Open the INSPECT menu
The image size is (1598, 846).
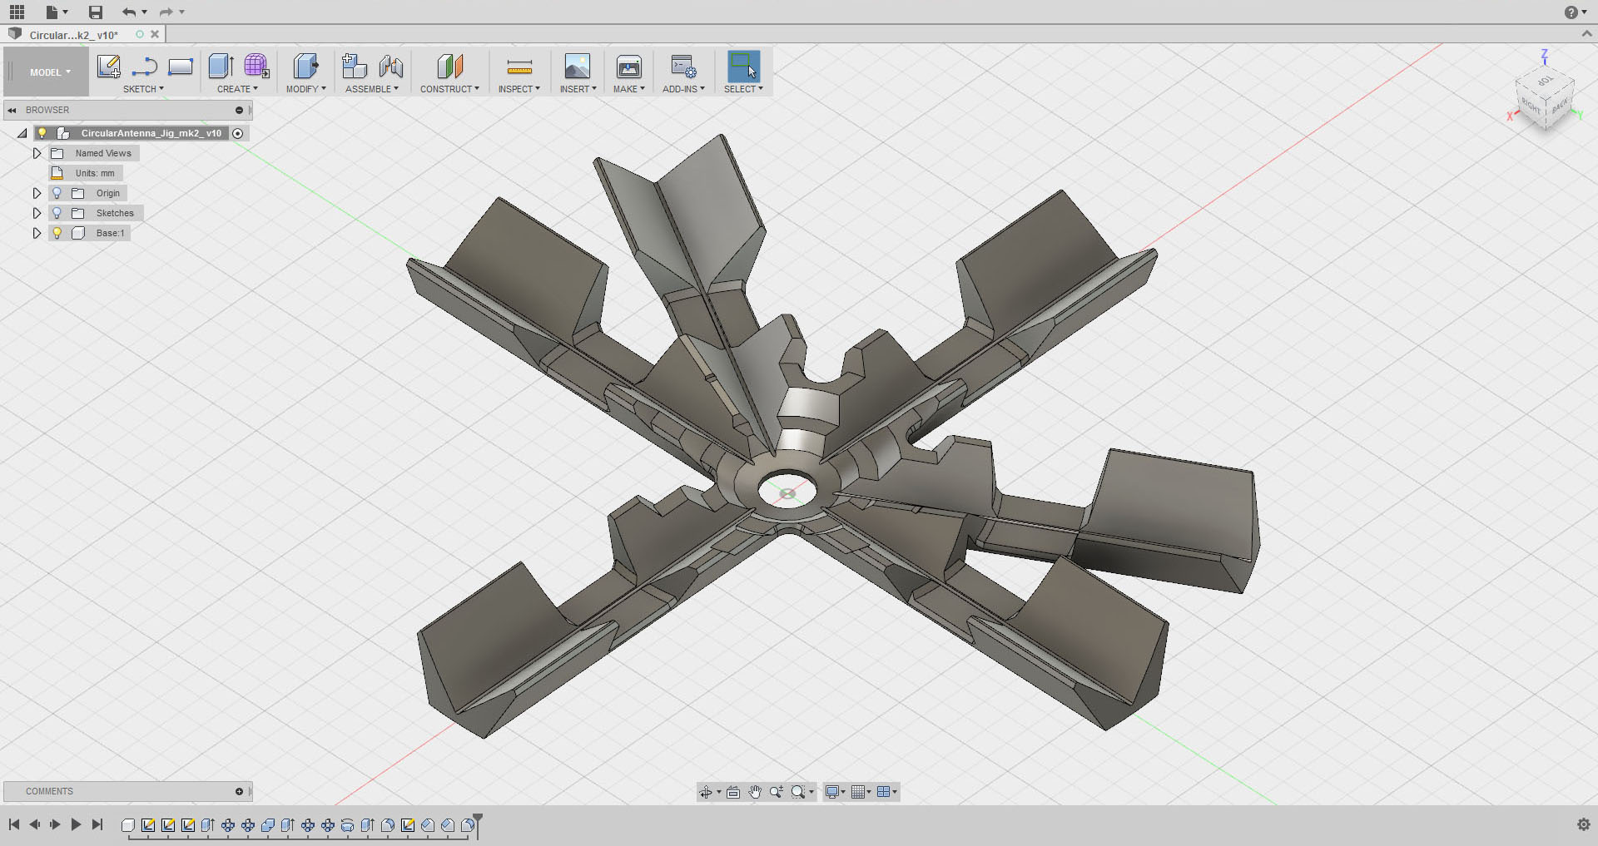[519, 89]
